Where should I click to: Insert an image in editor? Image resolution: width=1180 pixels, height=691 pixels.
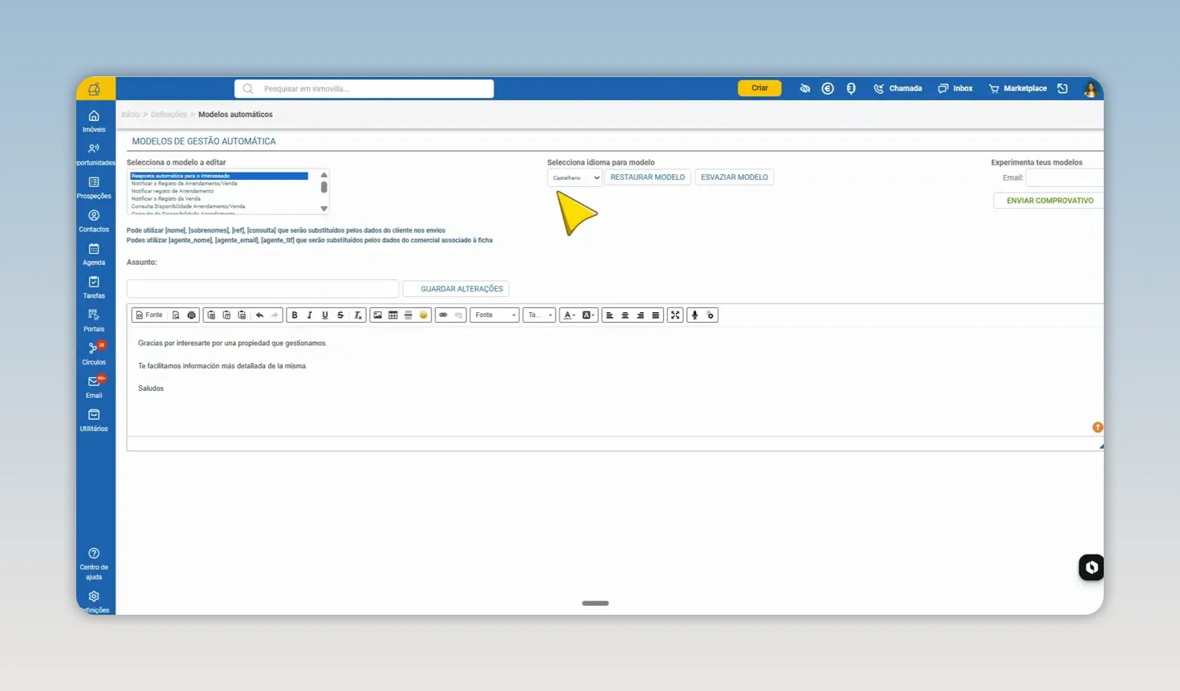click(377, 315)
